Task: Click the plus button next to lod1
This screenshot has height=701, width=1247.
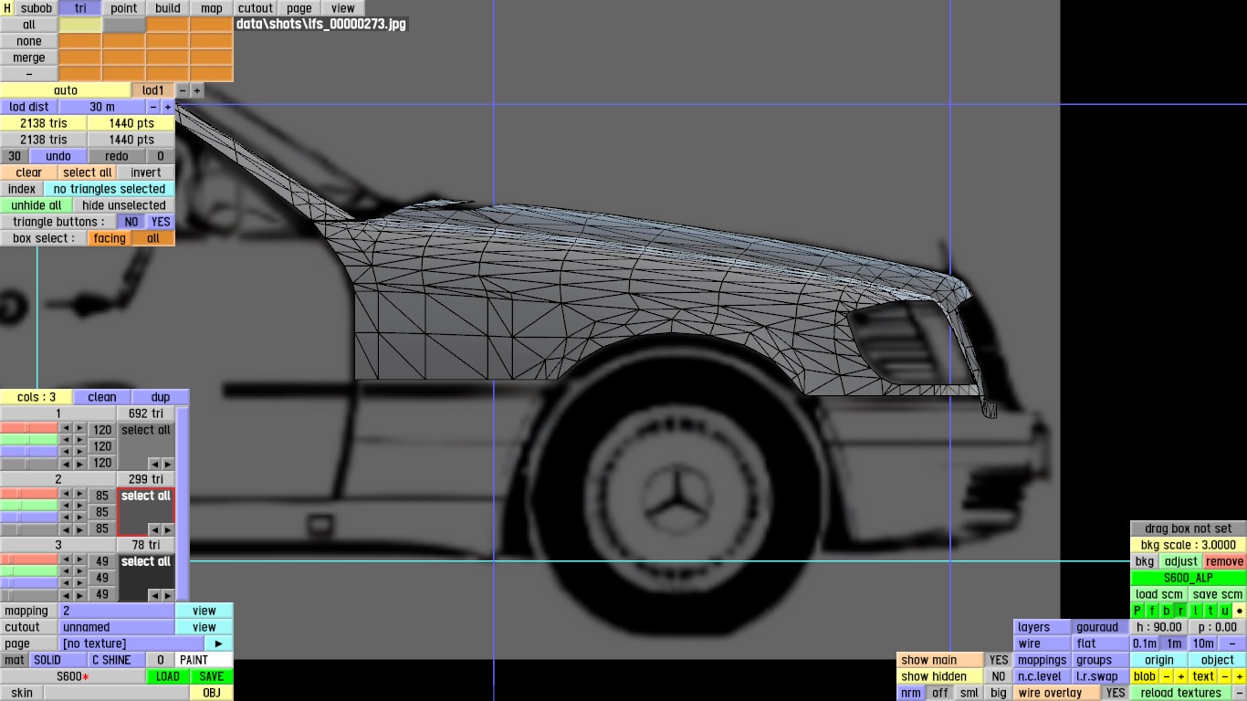Action: pyautogui.click(x=197, y=90)
